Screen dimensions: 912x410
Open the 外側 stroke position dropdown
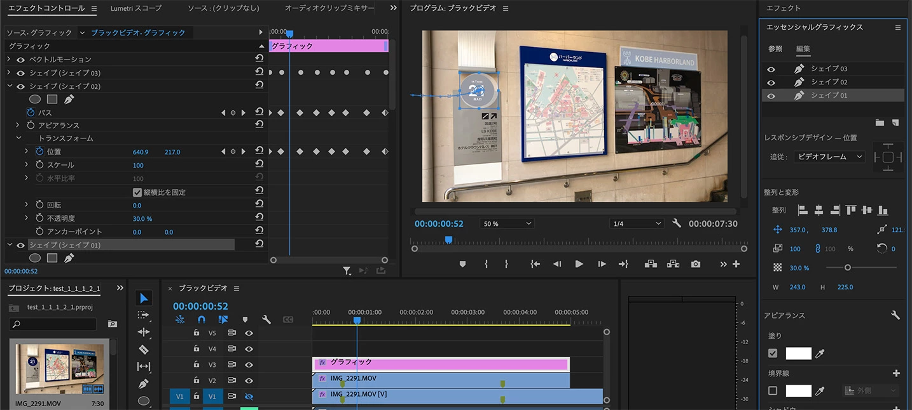pyautogui.click(x=871, y=391)
